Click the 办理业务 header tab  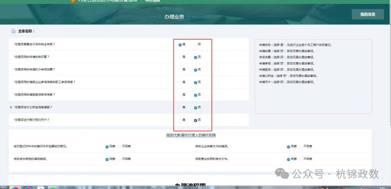click(x=174, y=17)
